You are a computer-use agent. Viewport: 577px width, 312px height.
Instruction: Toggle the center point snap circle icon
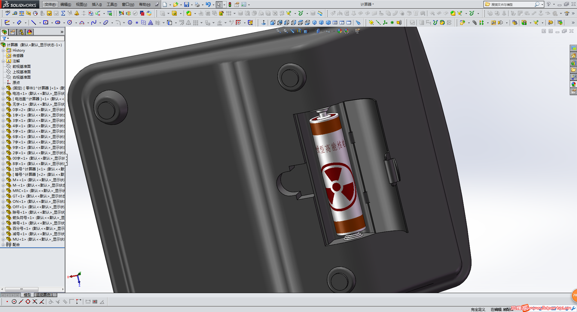[14, 302]
